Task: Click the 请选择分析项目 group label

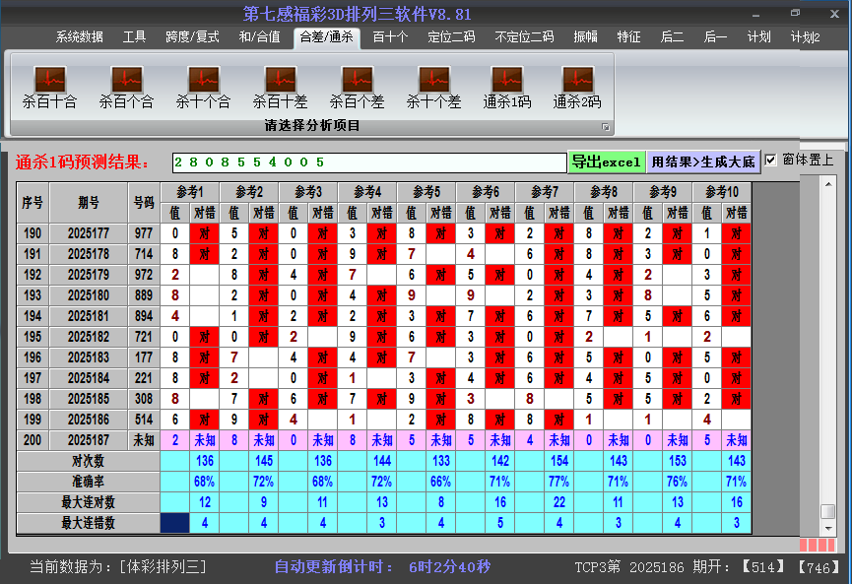Action: click(x=312, y=126)
